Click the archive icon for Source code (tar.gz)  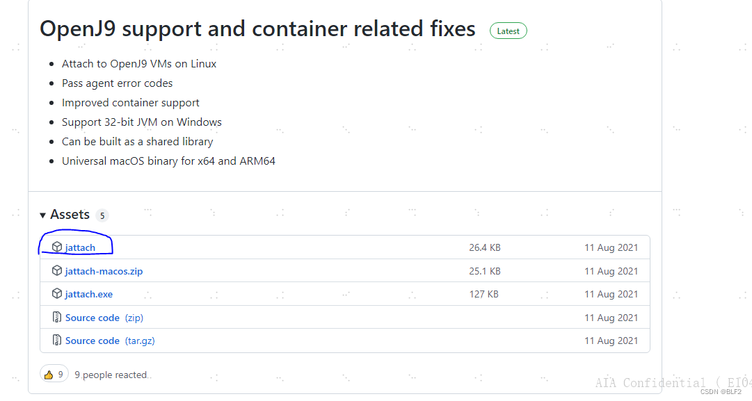(57, 341)
